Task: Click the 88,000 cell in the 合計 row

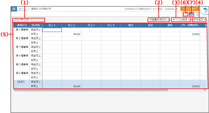Action: 72,86
